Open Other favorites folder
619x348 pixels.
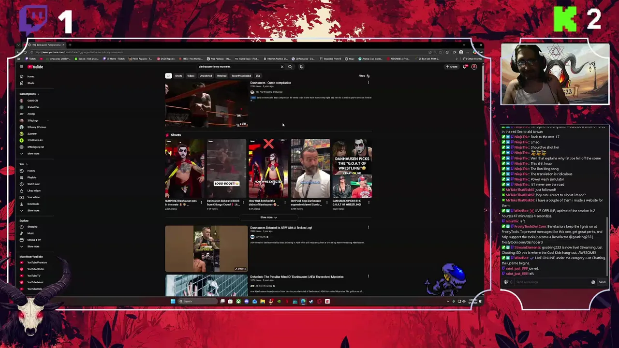[473, 59]
